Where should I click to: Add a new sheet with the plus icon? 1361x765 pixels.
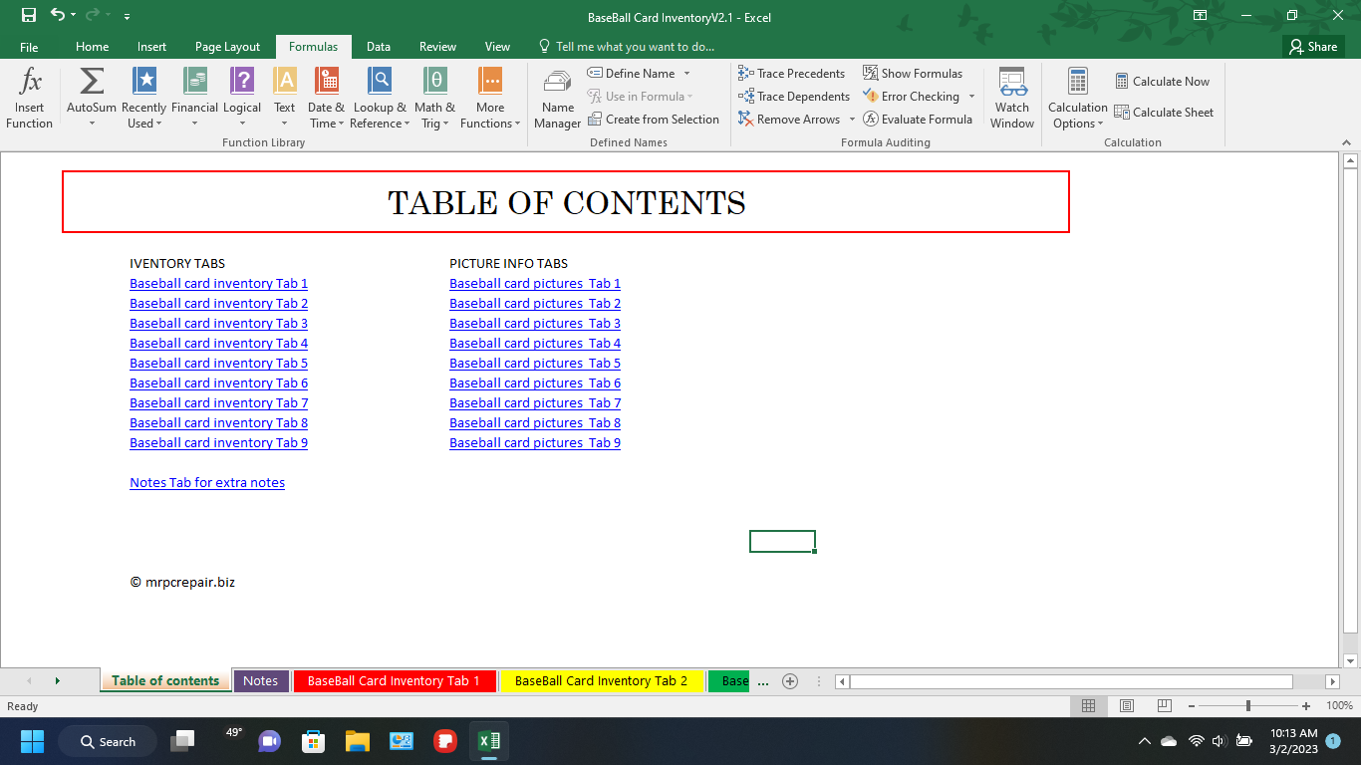[x=790, y=681]
